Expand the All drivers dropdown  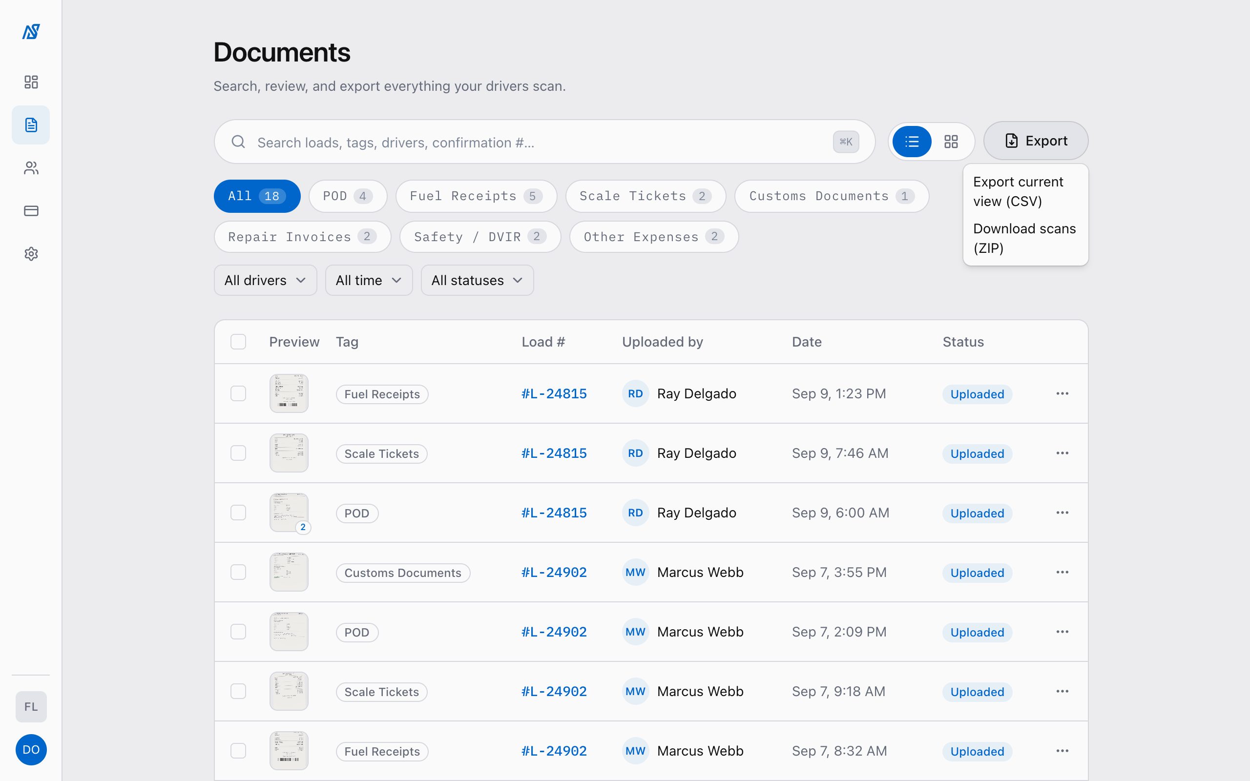point(266,281)
